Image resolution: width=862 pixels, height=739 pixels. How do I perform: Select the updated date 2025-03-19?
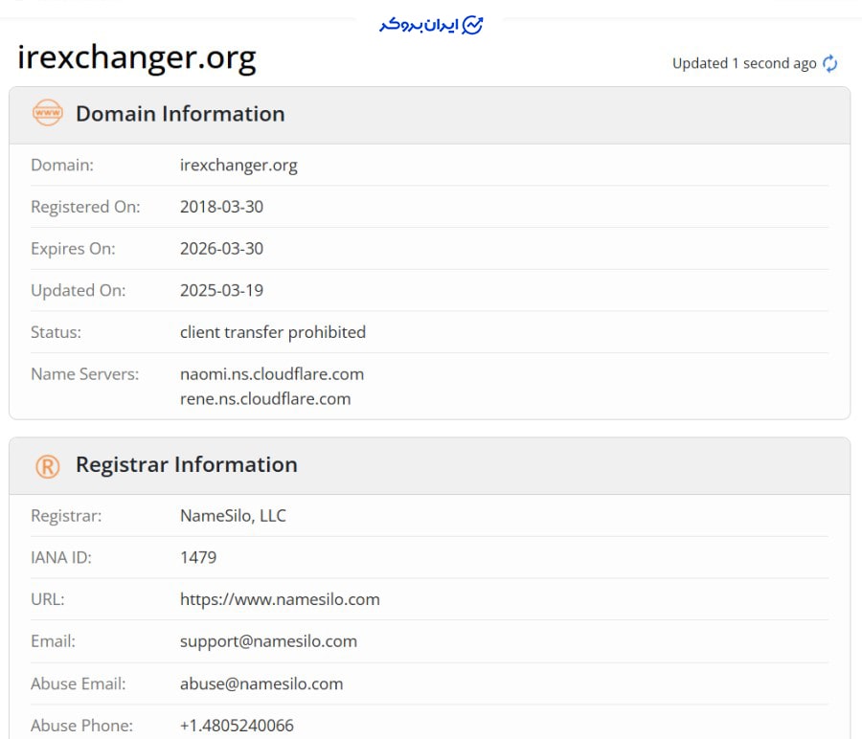coord(221,290)
